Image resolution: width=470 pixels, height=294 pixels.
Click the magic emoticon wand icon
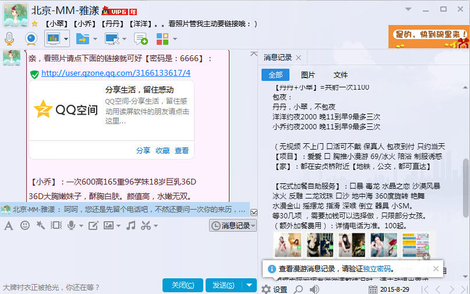[40, 225]
